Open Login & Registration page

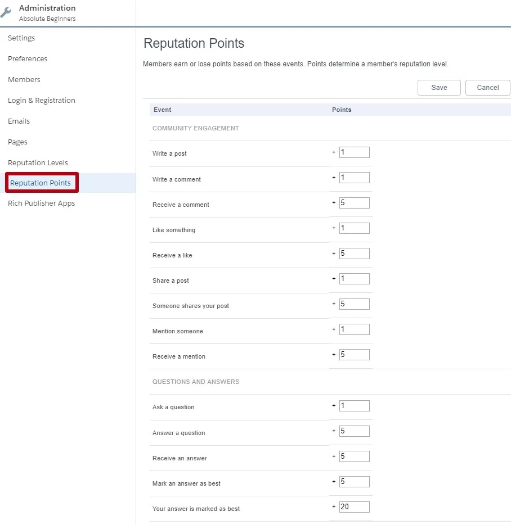42,100
